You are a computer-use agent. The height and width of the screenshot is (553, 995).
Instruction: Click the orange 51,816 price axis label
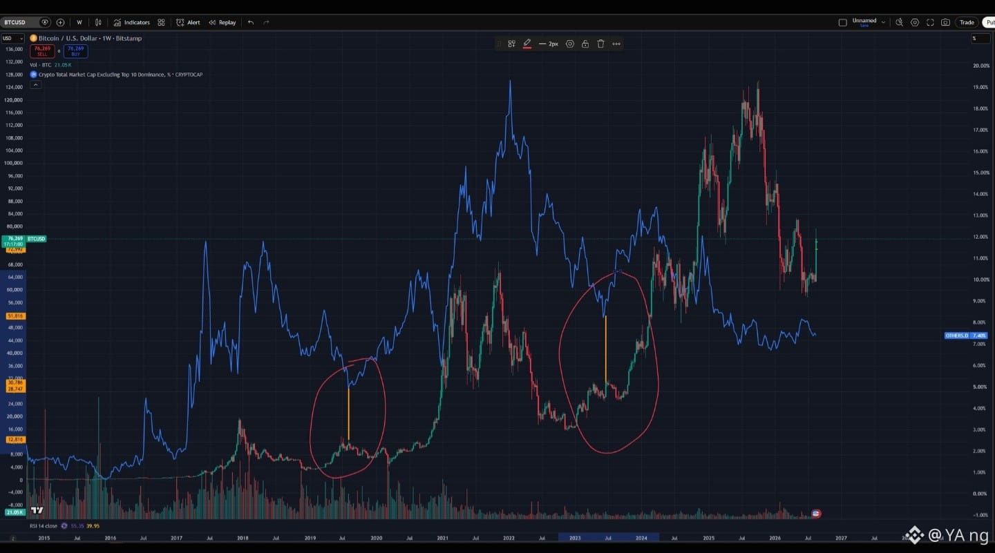point(15,316)
